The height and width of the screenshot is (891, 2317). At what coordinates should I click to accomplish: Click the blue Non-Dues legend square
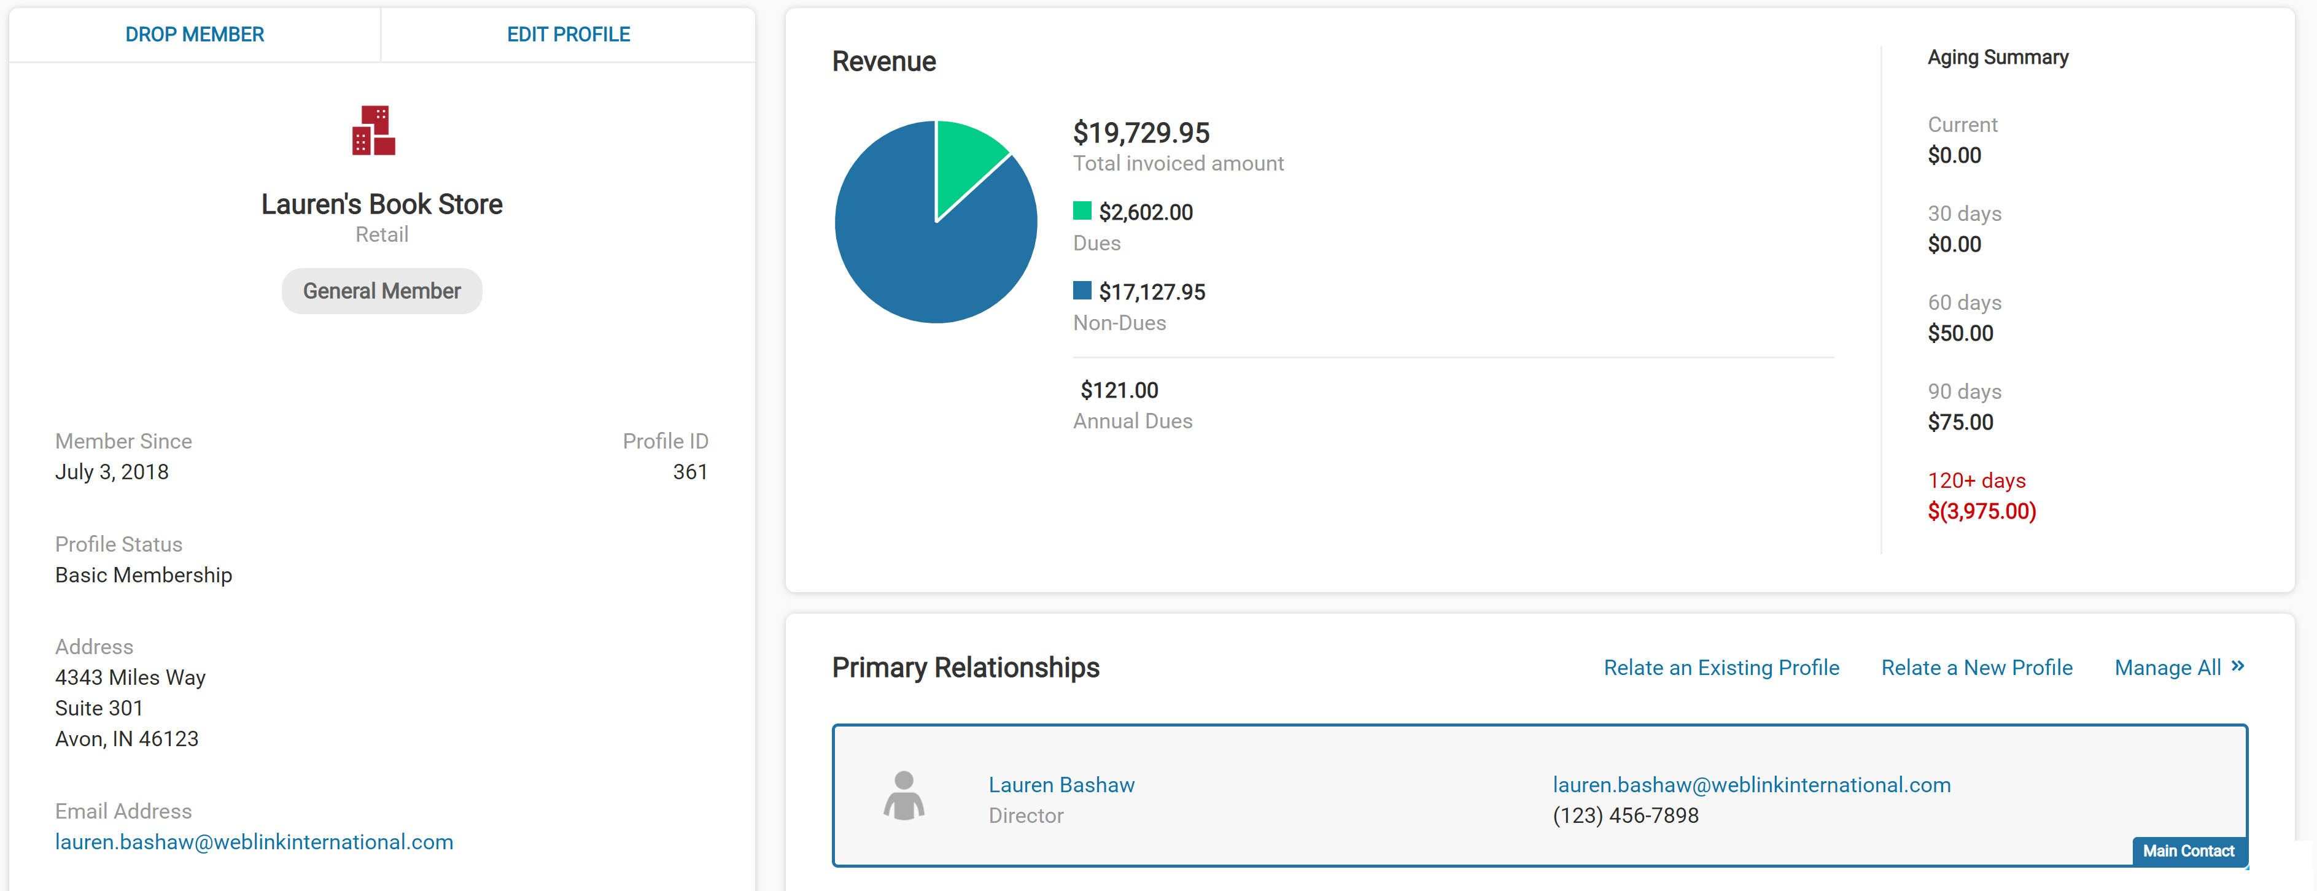(1082, 290)
